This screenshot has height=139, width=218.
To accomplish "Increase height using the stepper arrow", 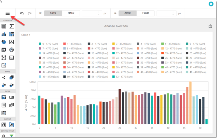I will pos(173,12).
